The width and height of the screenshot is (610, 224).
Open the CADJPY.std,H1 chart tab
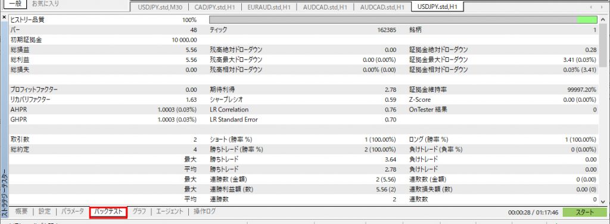215,7
